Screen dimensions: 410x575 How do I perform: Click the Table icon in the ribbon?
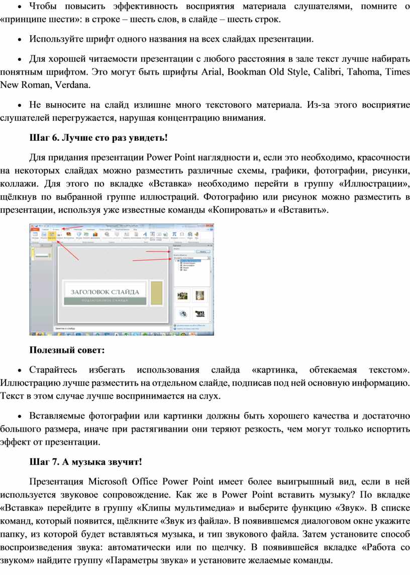(x=35, y=235)
